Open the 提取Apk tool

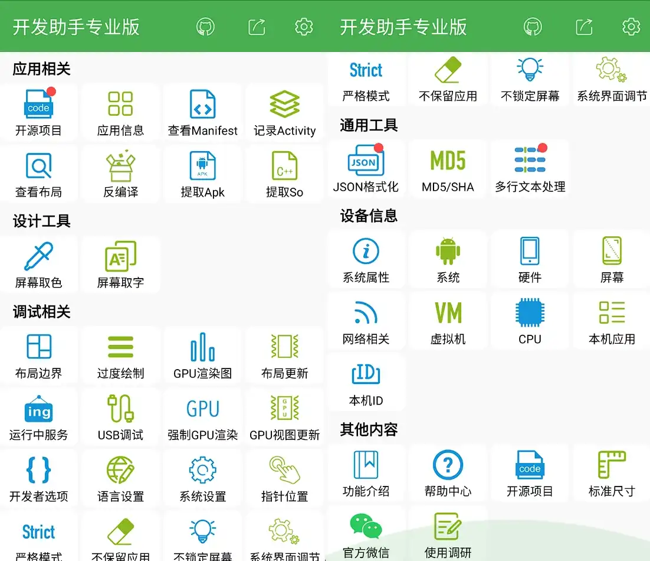(203, 174)
